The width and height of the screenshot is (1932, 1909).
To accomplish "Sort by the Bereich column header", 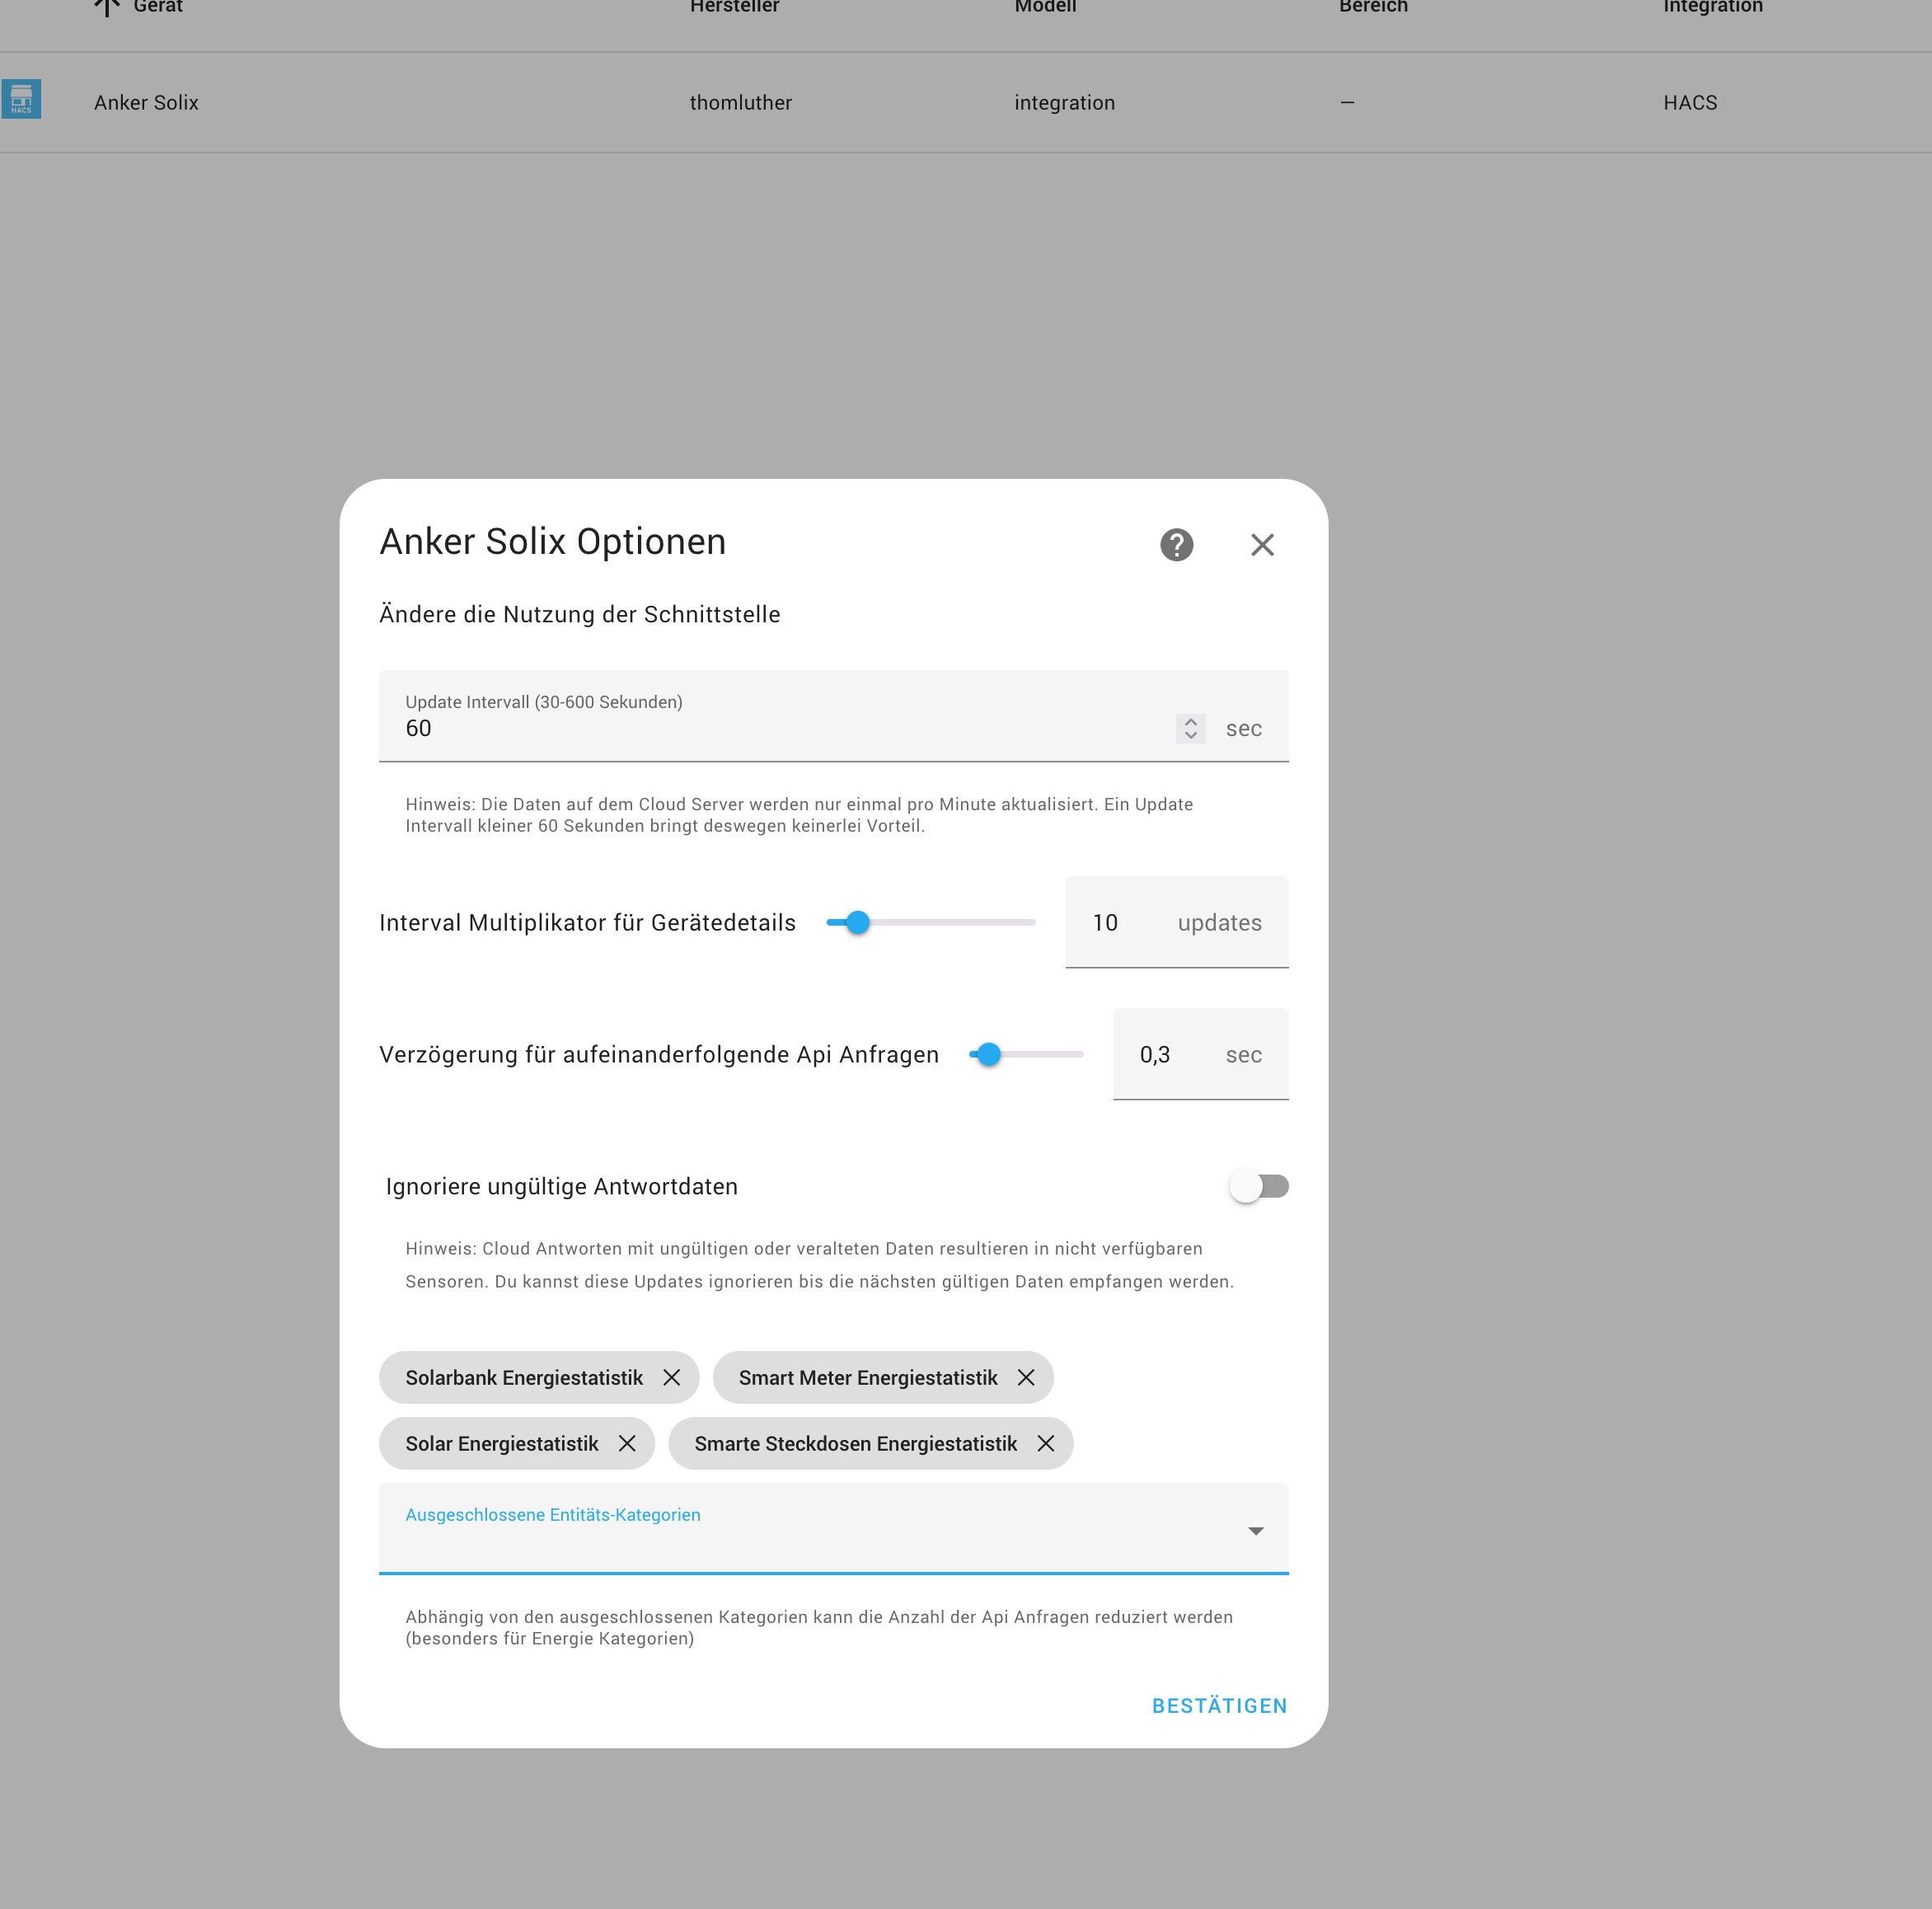I will pyautogui.click(x=1372, y=6).
